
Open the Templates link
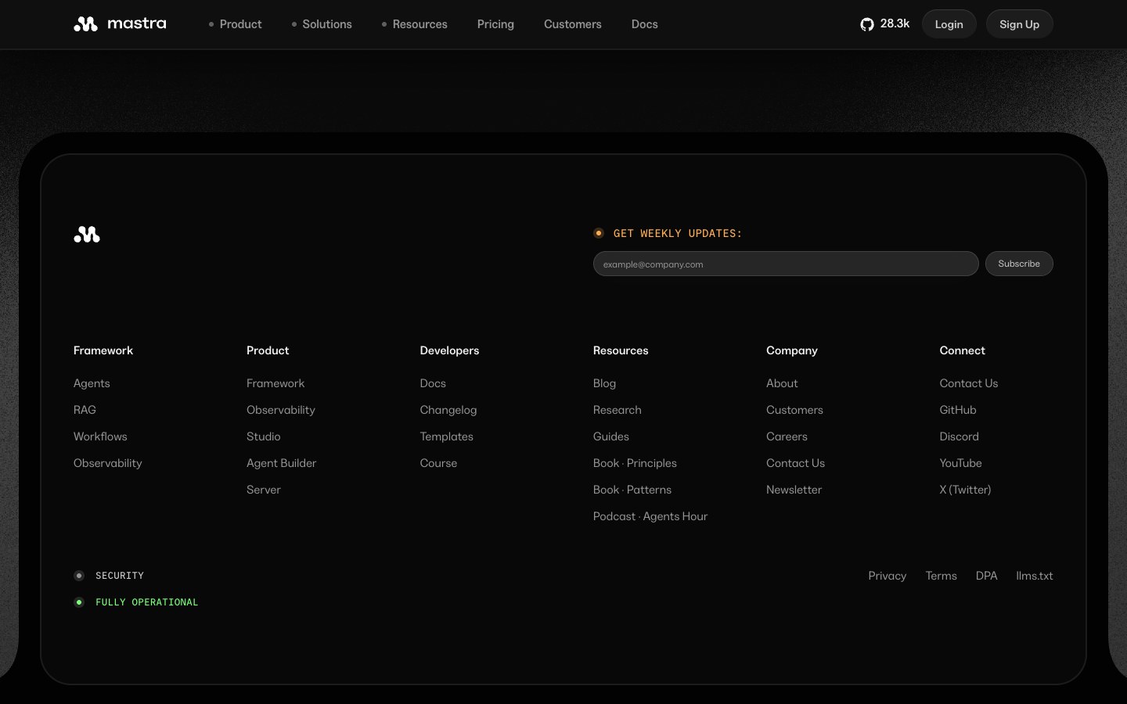tap(447, 436)
